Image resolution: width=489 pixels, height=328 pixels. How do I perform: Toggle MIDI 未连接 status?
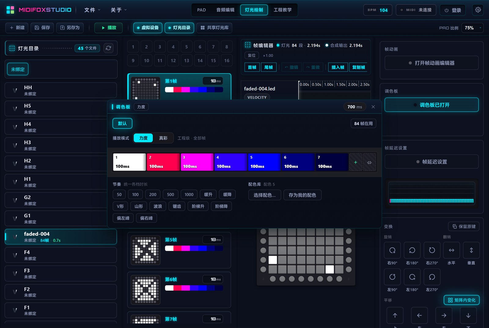click(x=416, y=10)
